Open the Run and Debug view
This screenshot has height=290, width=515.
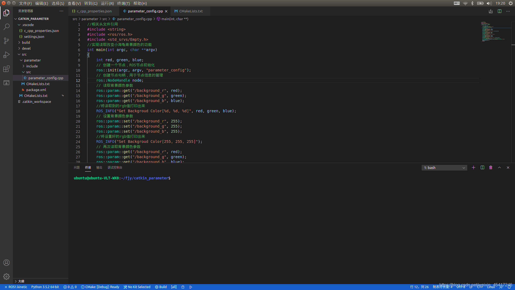point(6,55)
